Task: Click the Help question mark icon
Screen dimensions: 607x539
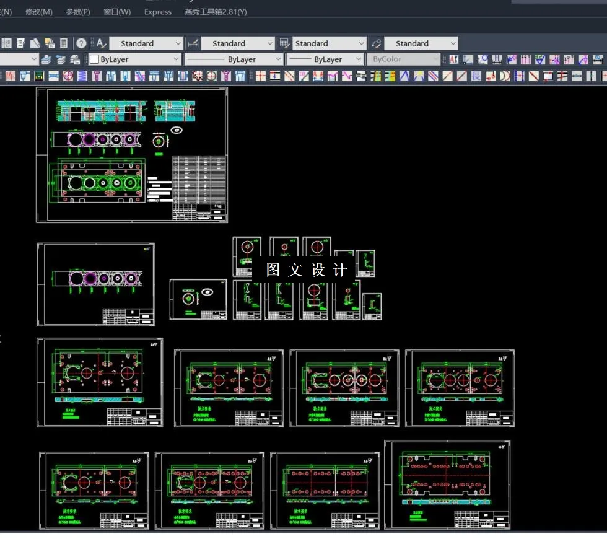Action: coord(81,43)
